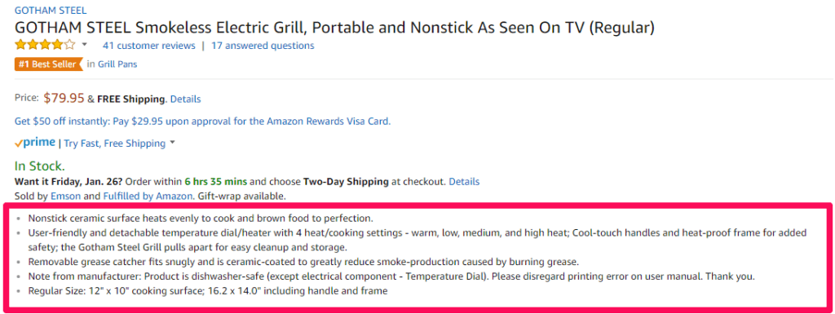Click the Amazon Rewards Visa Card offer
This screenshot has width=835, height=314.
202,122
